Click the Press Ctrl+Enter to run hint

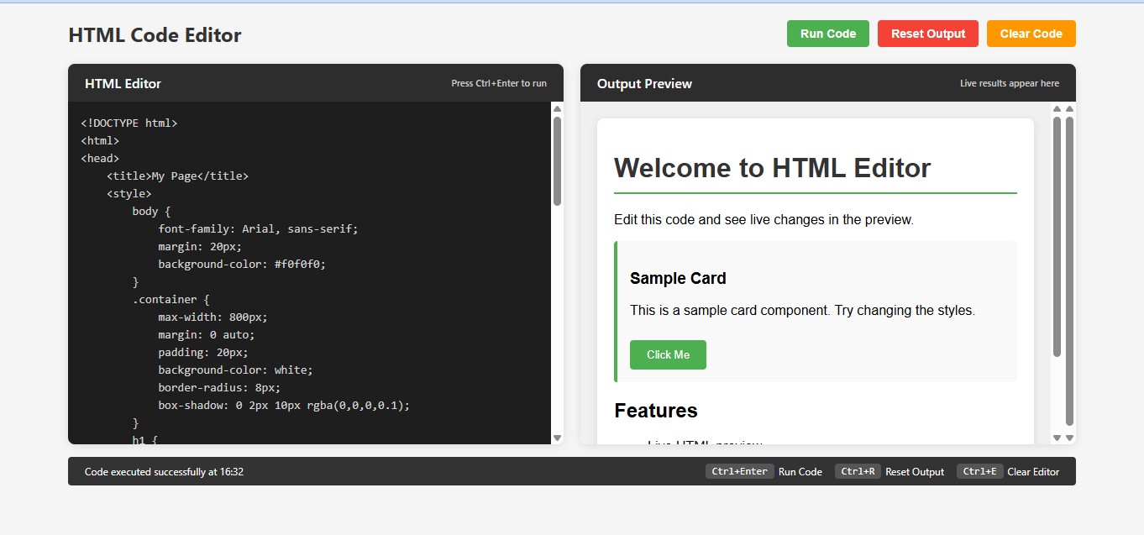click(499, 83)
